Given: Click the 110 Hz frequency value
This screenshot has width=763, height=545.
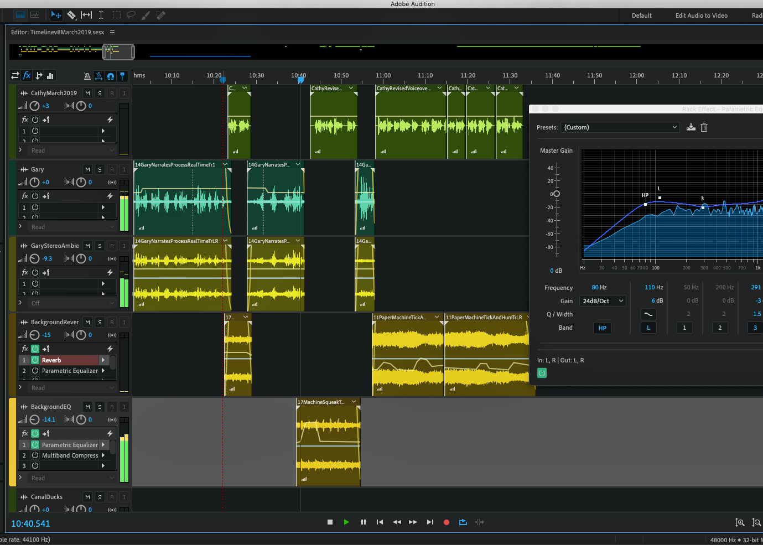Looking at the screenshot, I should click(x=654, y=287).
